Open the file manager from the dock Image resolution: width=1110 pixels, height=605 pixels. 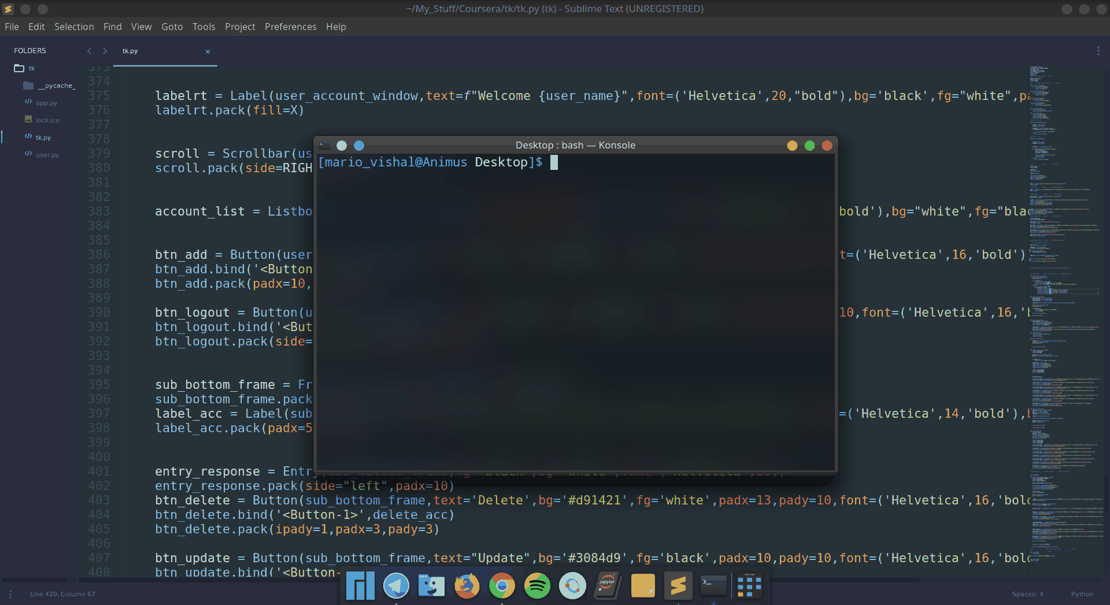tap(431, 586)
